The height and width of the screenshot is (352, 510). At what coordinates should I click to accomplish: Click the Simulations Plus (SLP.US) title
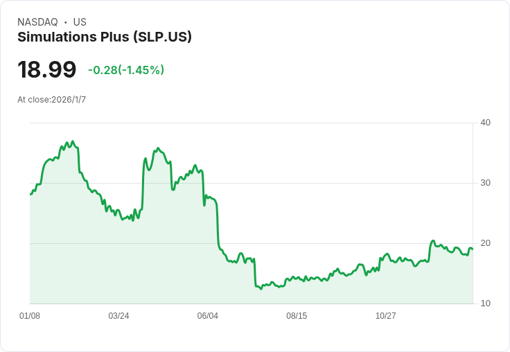(105, 37)
